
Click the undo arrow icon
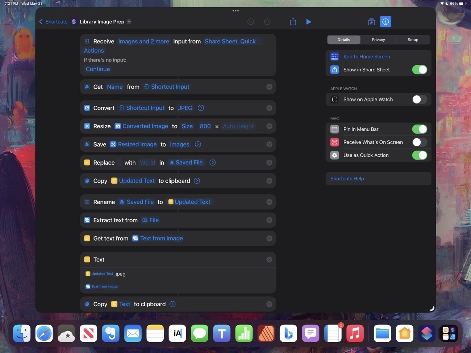click(x=250, y=22)
